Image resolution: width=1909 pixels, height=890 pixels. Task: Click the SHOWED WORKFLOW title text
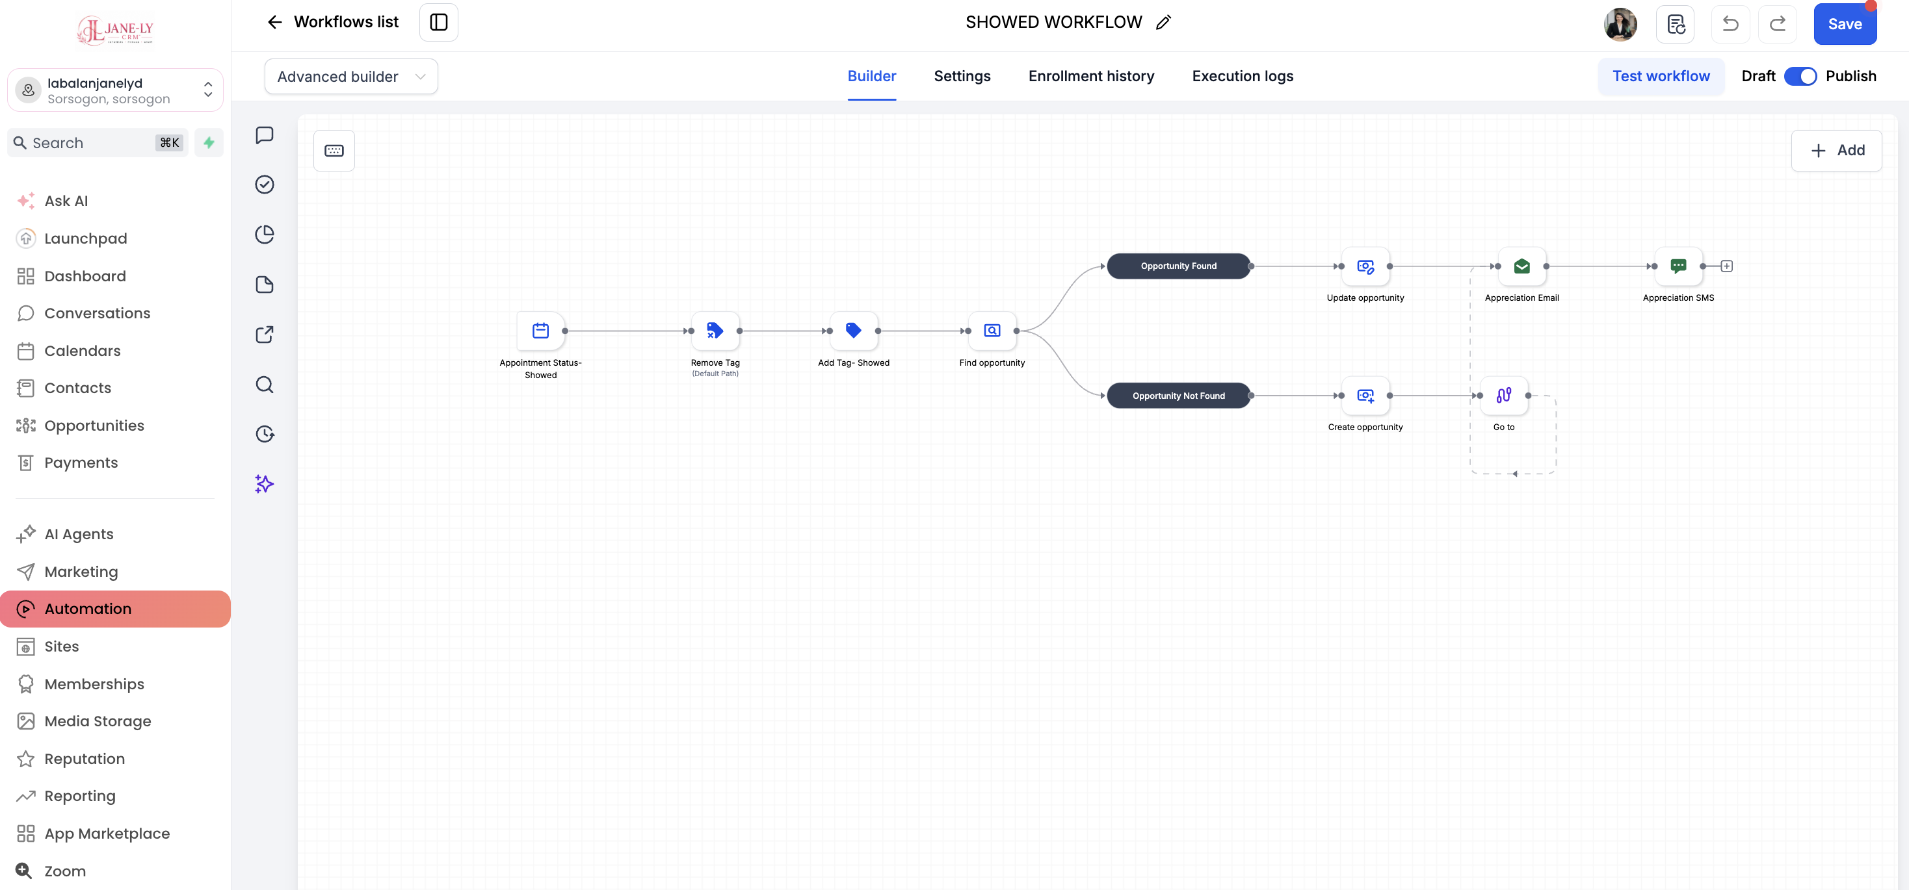point(1053,22)
